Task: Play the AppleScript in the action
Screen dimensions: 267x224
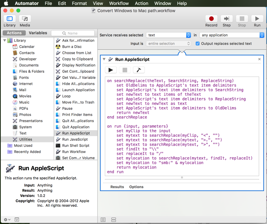Action: pos(111,70)
